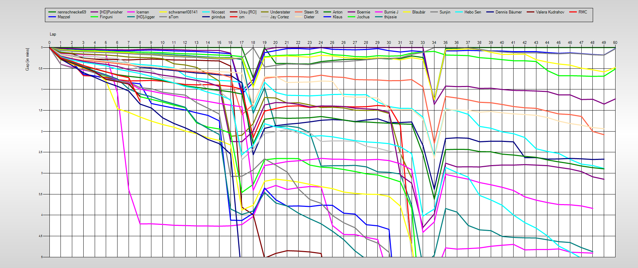This screenshot has width=638, height=268.
Task: Select Dennis Bäumer in the legend
Action: [508, 12]
